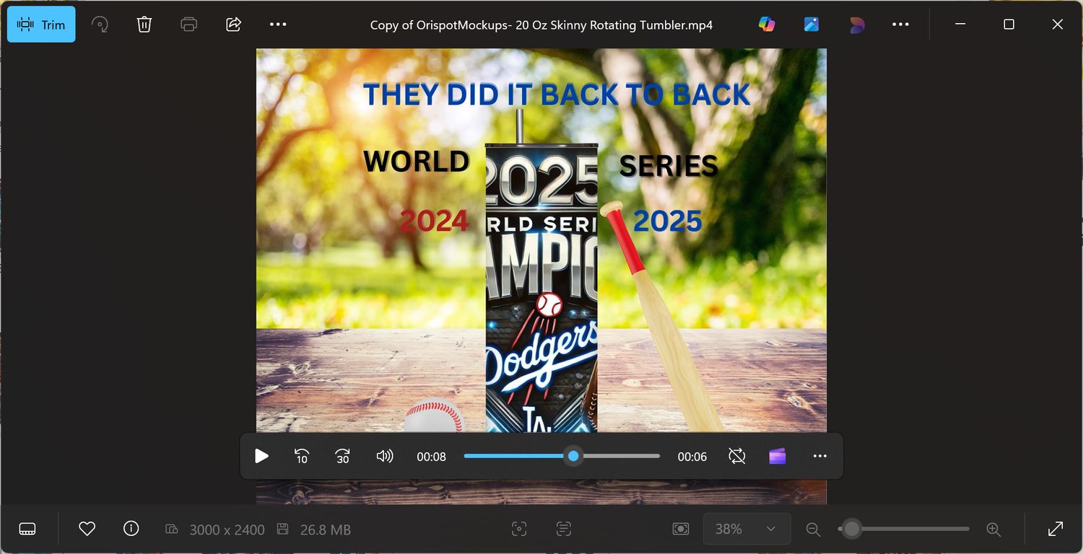The image size is (1083, 554).
Task: Click the 26.8 MB file size text
Action: click(326, 529)
